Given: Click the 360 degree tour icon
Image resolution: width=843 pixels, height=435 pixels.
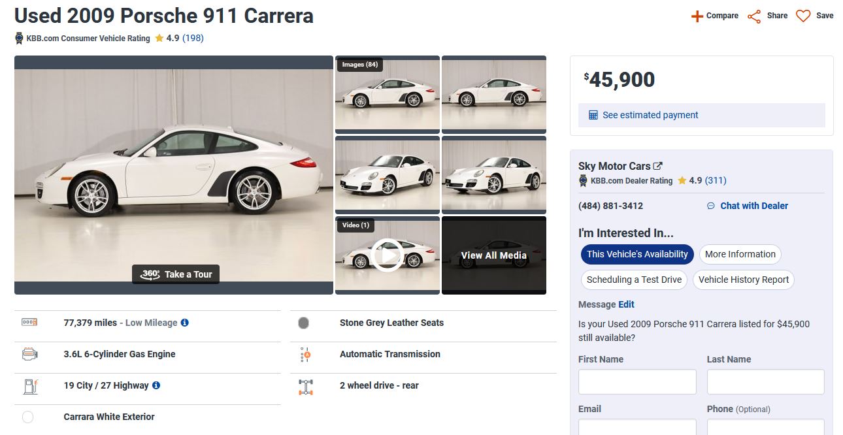Looking at the screenshot, I should click(x=150, y=274).
